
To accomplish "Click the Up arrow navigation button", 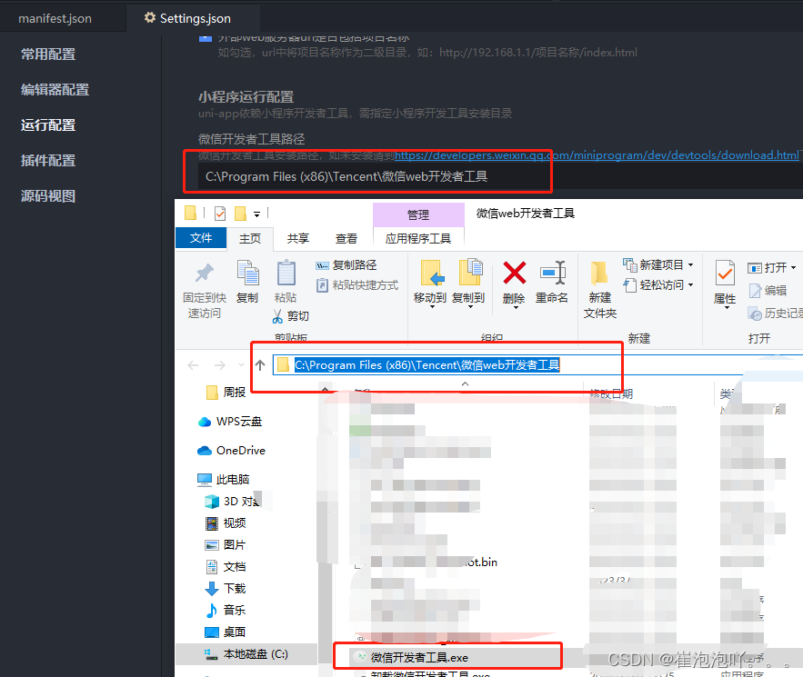I will 260,365.
